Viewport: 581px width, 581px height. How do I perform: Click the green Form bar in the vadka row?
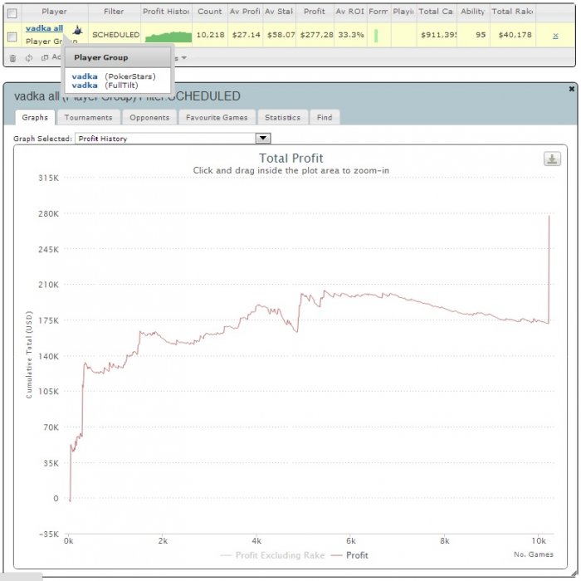point(376,36)
